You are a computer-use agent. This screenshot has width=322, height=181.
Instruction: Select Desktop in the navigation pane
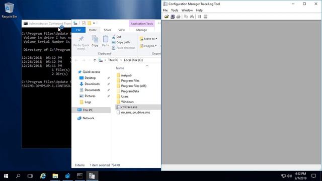pos(90,78)
